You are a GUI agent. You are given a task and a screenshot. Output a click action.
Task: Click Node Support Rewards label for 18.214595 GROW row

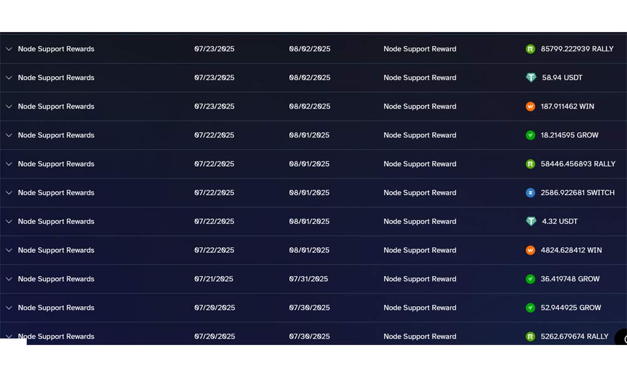point(56,135)
